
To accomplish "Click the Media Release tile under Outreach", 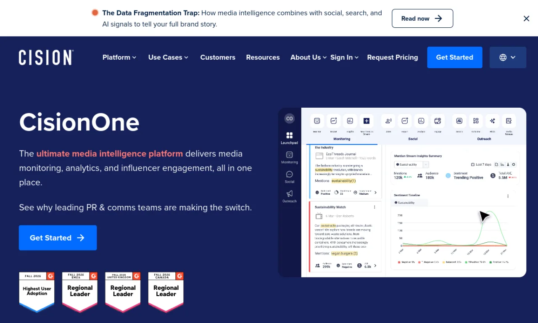I will 509,121.
